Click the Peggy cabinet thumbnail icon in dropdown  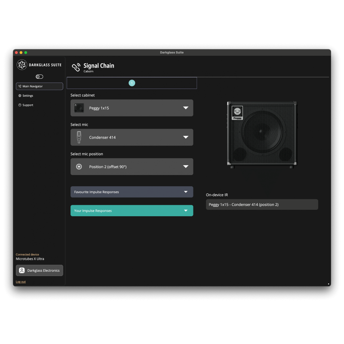[x=79, y=108]
